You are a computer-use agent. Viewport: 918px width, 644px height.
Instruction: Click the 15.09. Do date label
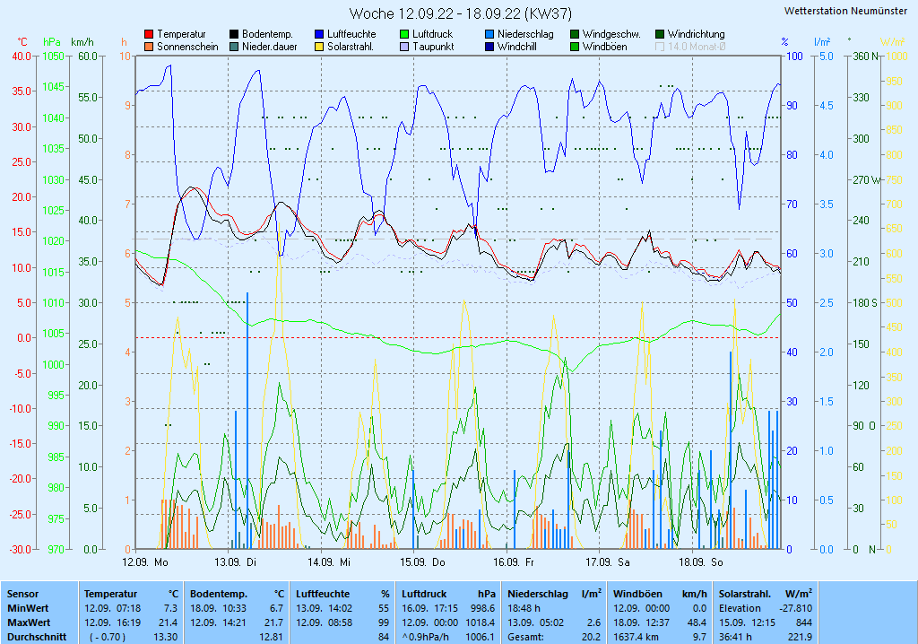tap(422, 562)
